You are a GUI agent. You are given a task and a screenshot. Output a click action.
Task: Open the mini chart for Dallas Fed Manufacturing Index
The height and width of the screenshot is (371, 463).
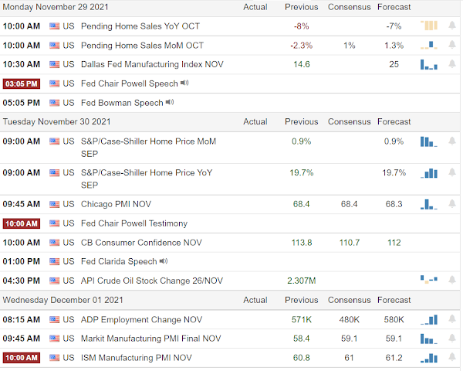[428, 64]
